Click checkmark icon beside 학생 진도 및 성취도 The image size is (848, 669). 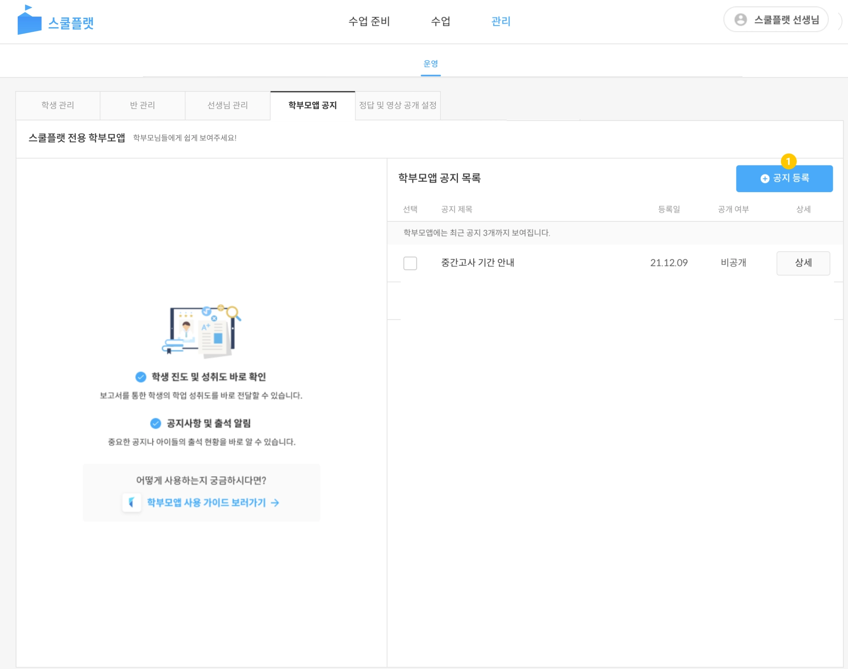coord(141,377)
